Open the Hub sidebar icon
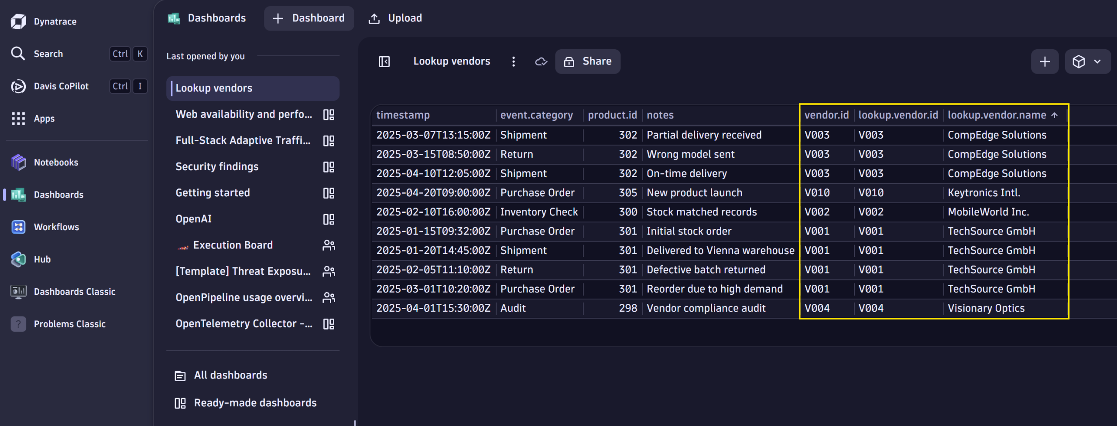Image resolution: width=1117 pixels, height=426 pixels. coord(18,259)
